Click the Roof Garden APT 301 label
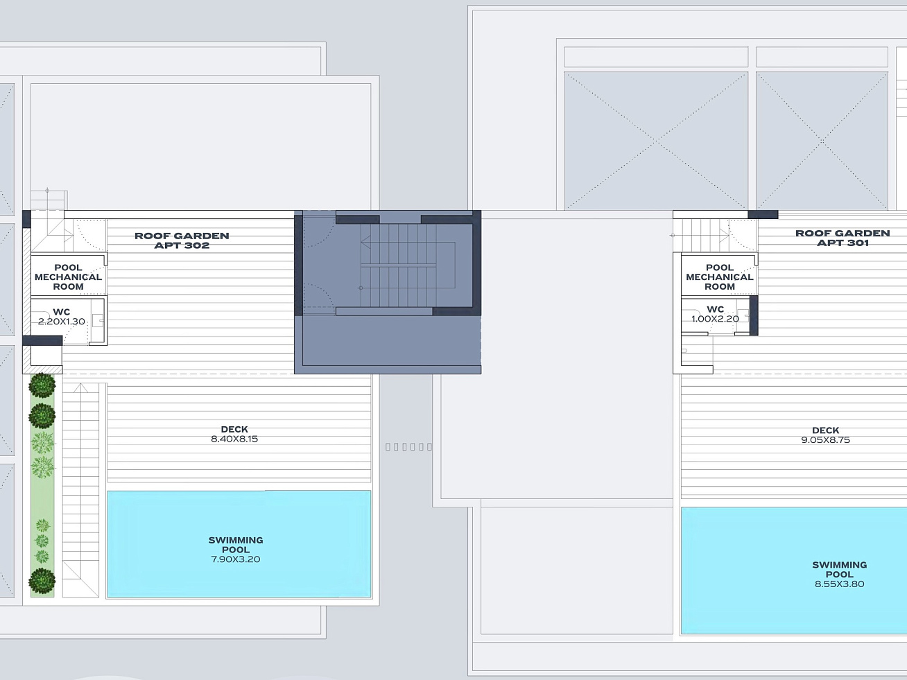The height and width of the screenshot is (680, 907). click(x=843, y=238)
